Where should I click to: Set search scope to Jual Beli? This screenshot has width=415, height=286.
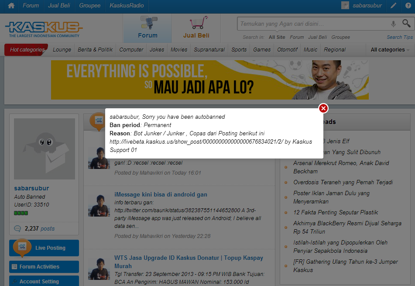click(x=317, y=38)
